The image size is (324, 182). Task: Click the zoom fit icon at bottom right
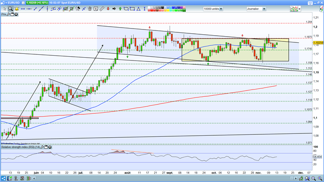(307, 178)
